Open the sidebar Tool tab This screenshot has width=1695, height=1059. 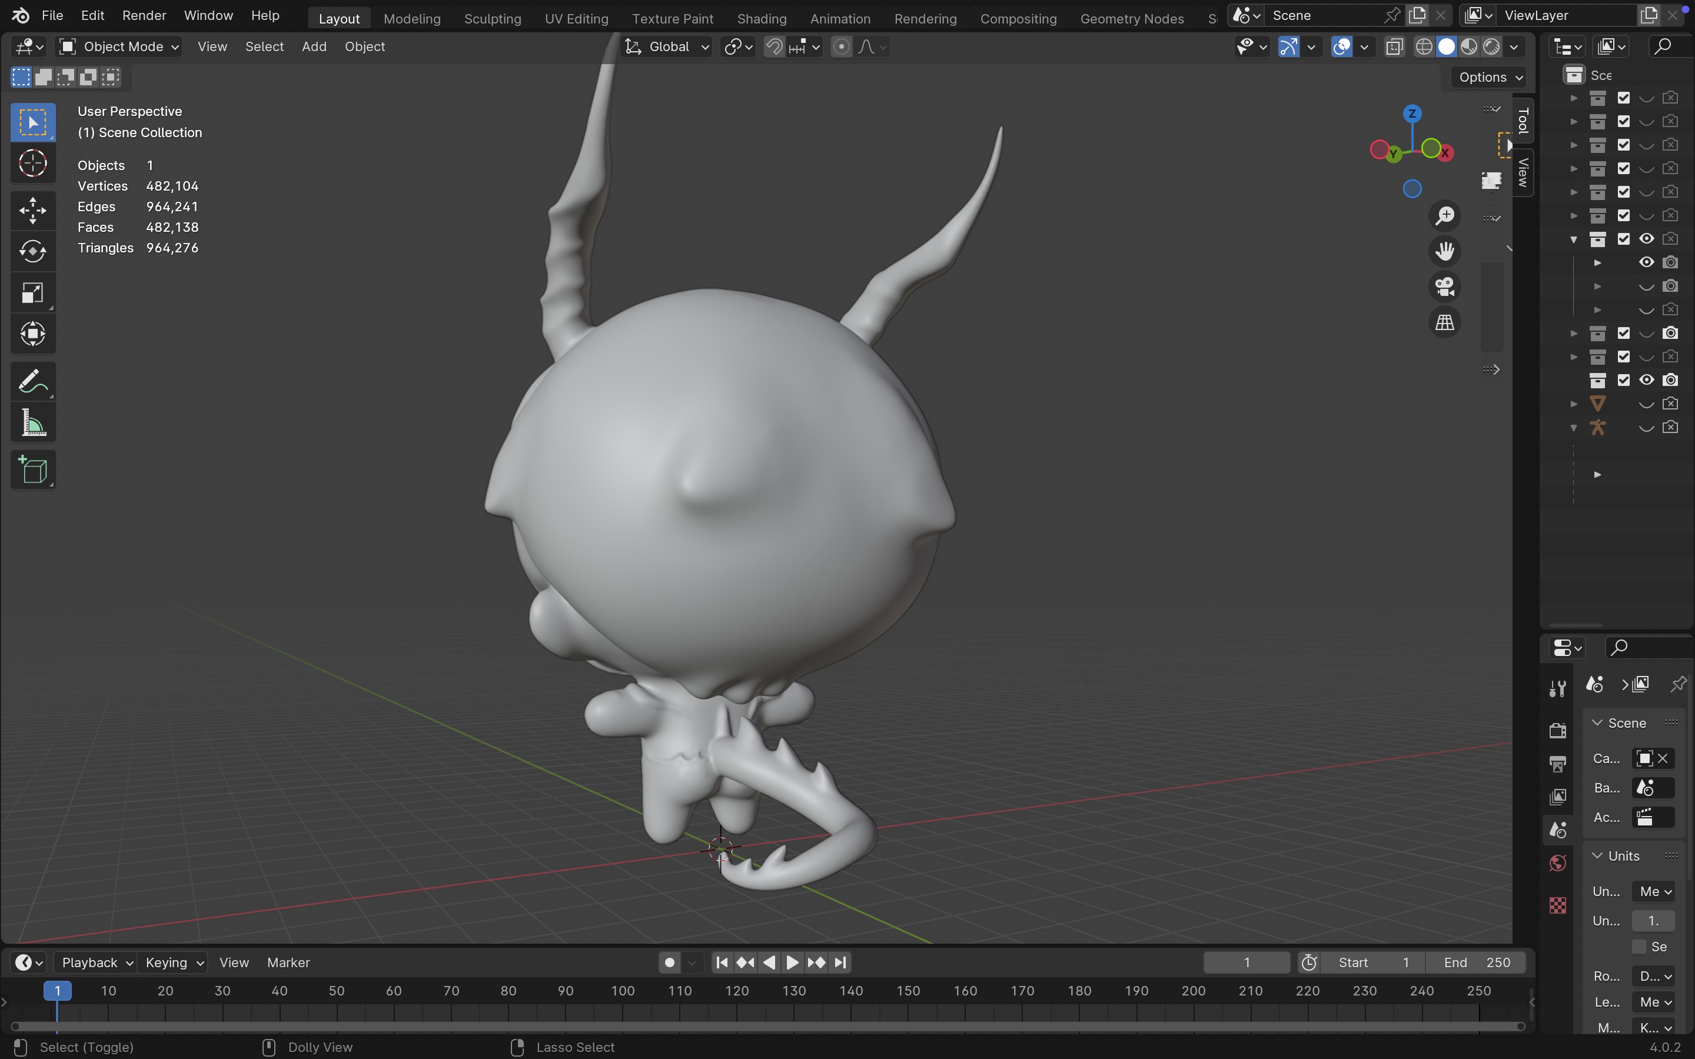1523,121
